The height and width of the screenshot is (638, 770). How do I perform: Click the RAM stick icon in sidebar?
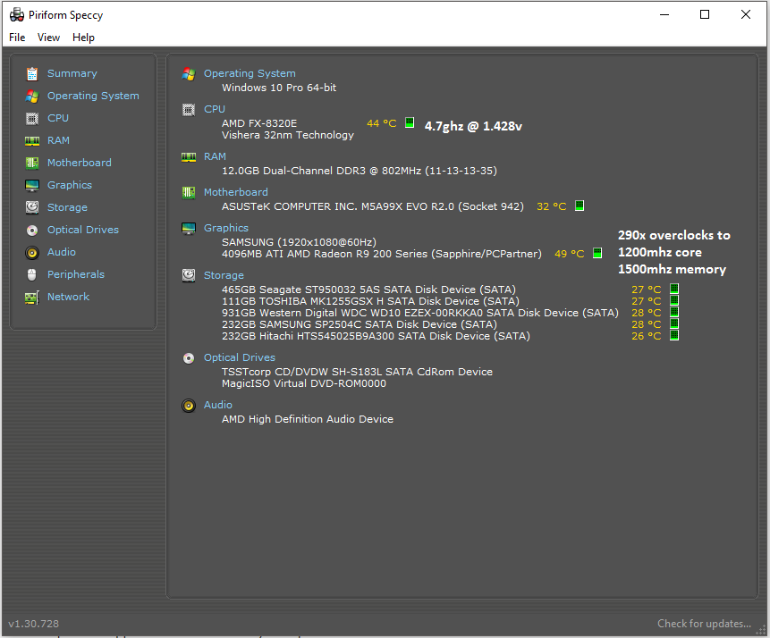tap(32, 141)
